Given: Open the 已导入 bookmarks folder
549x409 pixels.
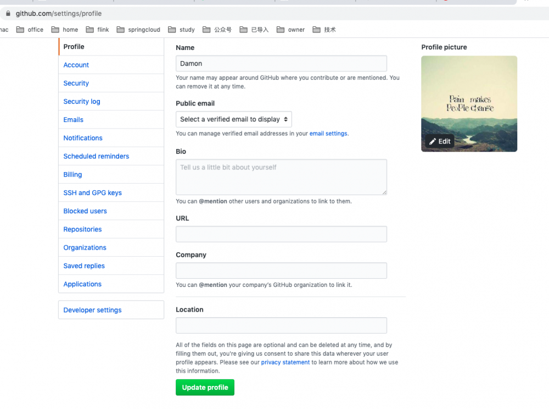Looking at the screenshot, I should (254, 30).
